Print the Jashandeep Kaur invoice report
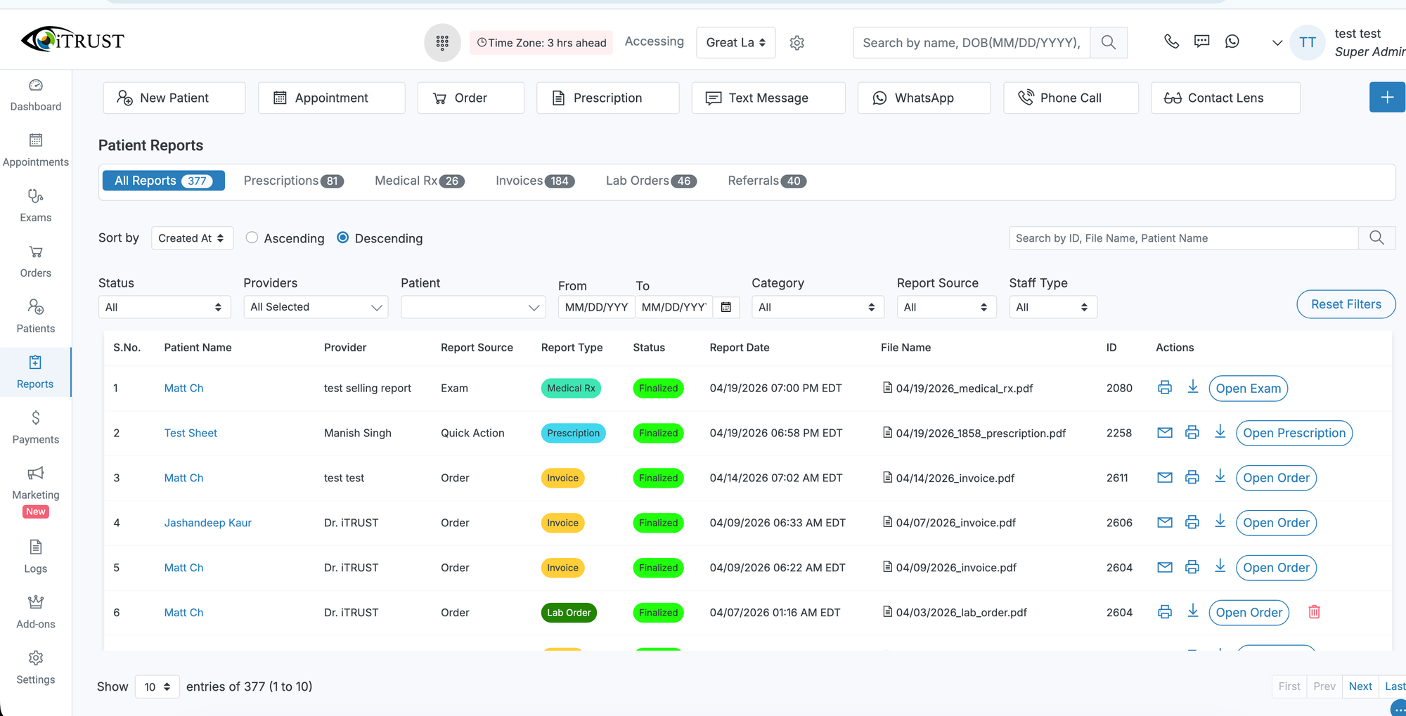This screenshot has height=716, width=1406. pyautogui.click(x=1192, y=522)
